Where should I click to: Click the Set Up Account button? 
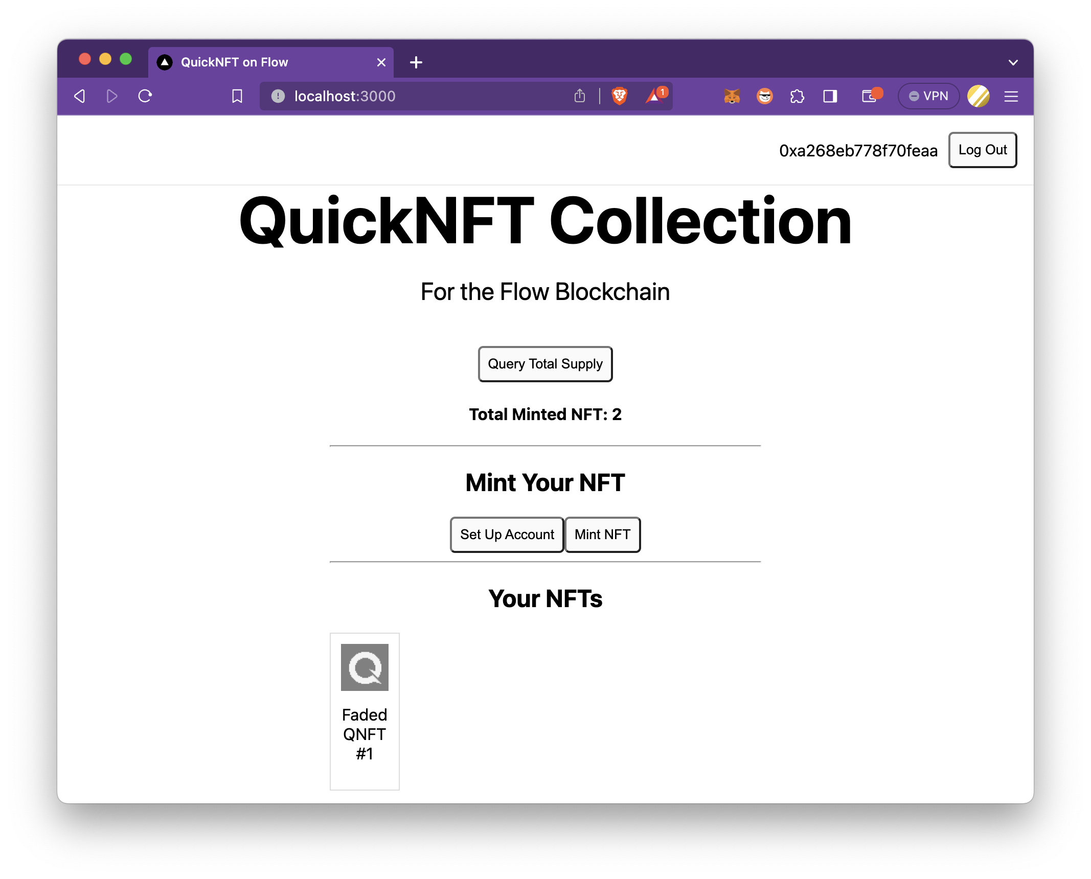coord(506,534)
